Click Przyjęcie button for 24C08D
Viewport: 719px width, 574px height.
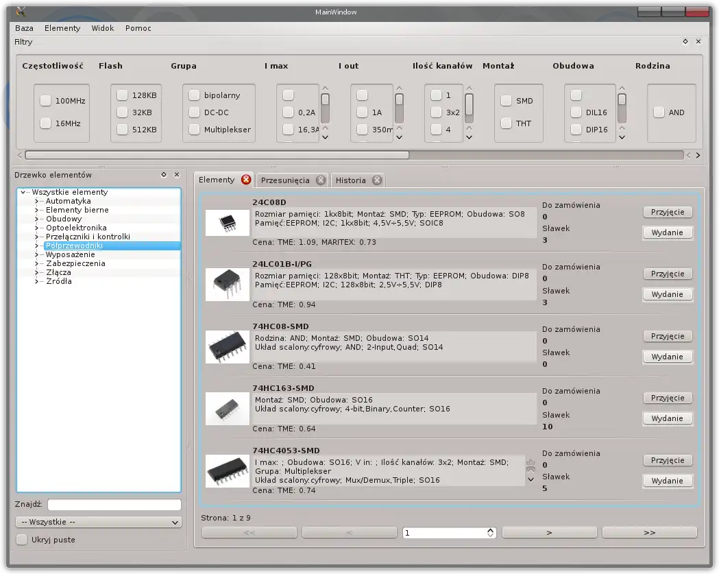coord(667,212)
